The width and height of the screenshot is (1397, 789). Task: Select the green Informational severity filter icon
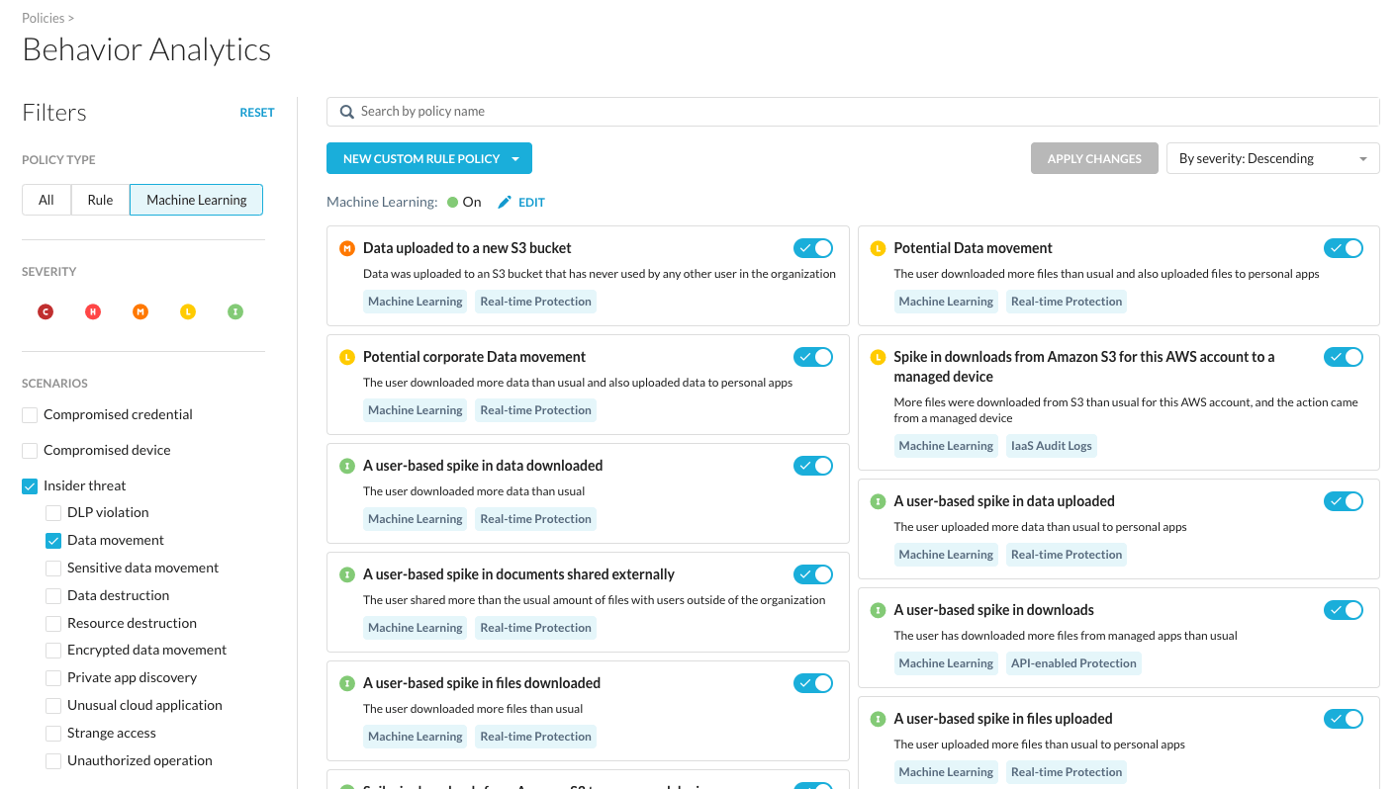(235, 311)
